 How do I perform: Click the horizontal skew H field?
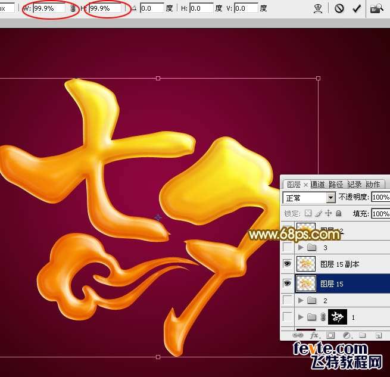pyautogui.click(x=201, y=8)
